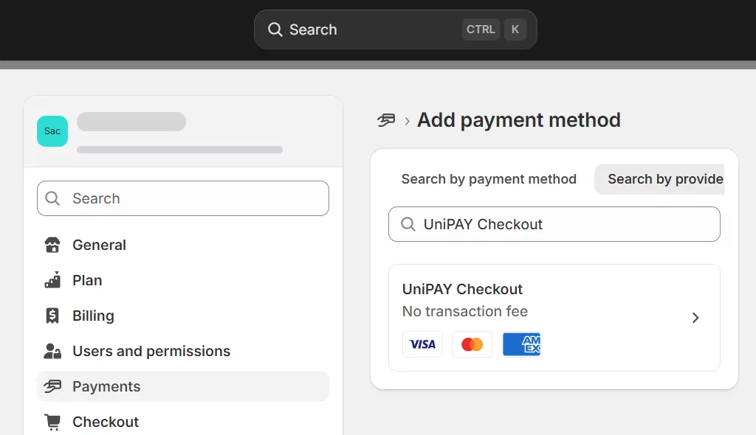The height and width of the screenshot is (435, 756).
Task: Click the Mastercard logo
Action: pyautogui.click(x=472, y=344)
